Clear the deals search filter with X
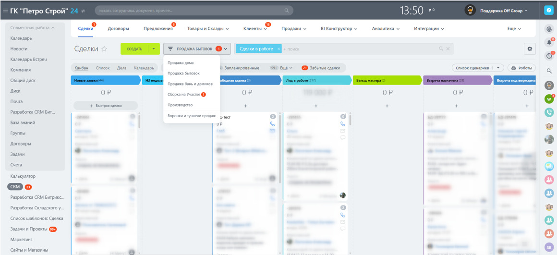The height and width of the screenshot is (255, 557). (x=448, y=49)
